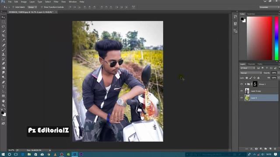Create a new layer icon
The height and width of the screenshot is (157, 280).
tap(270, 149)
